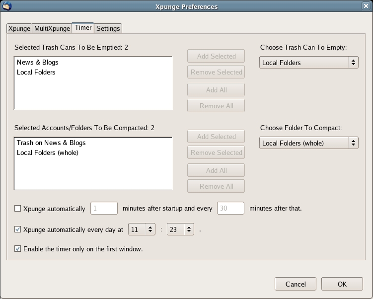373x299 pixels.
Task: Go to the Settings tab
Action: [x=108, y=28]
